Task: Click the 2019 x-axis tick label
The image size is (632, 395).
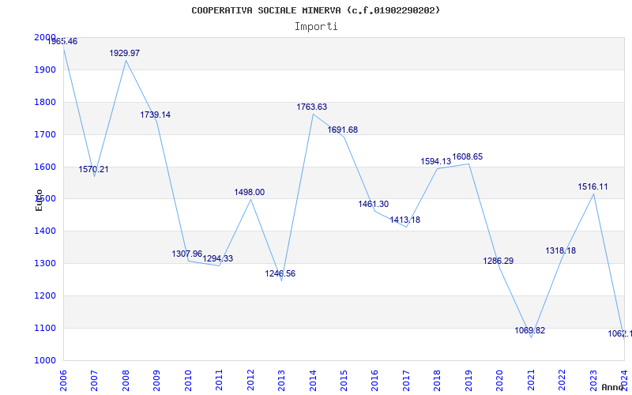Action: (468, 380)
